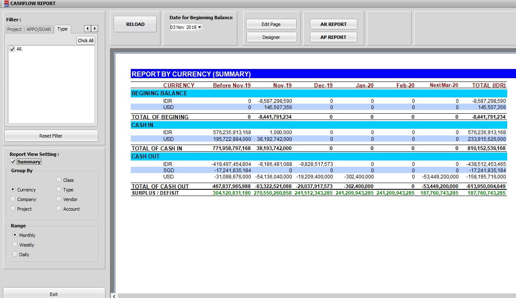Viewport: 516px width, 298px height.
Task: Group the report by Vendor
Action: (59, 199)
